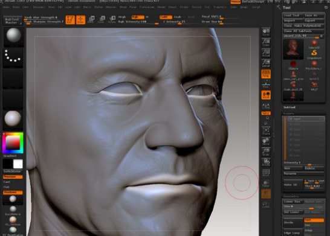This screenshot has height=236, width=330.
Task: Select the ZSphere tool icon
Action: click(x=293, y=65)
